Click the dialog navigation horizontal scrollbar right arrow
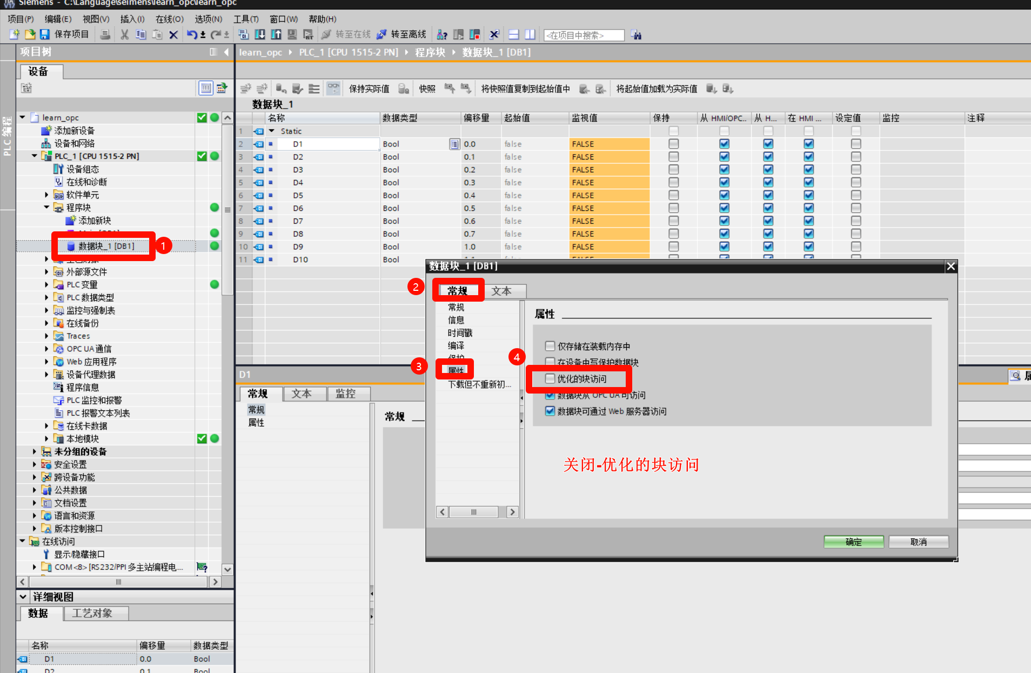The height and width of the screenshot is (673, 1031). click(x=512, y=512)
